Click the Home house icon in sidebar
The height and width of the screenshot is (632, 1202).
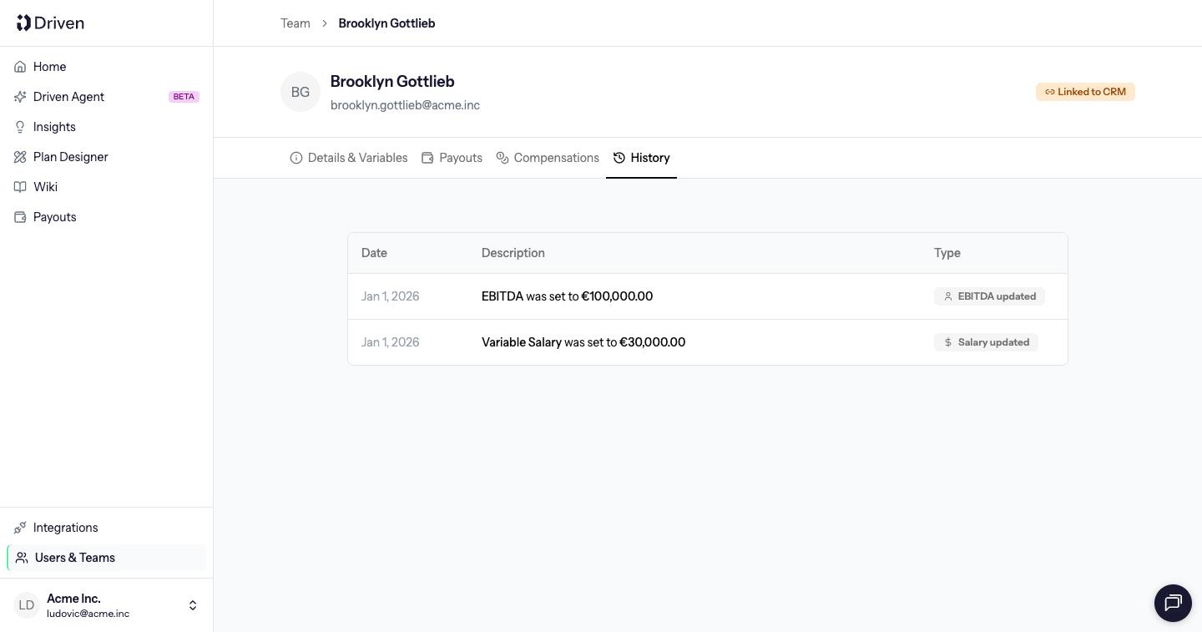click(x=20, y=67)
